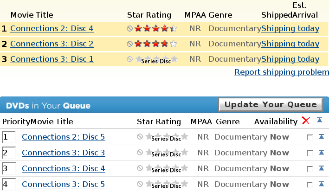Screen dimensions: 329x192
Task: Click the 'not interested' icon for Connections 2: Disc 4
Action: (130, 29)
